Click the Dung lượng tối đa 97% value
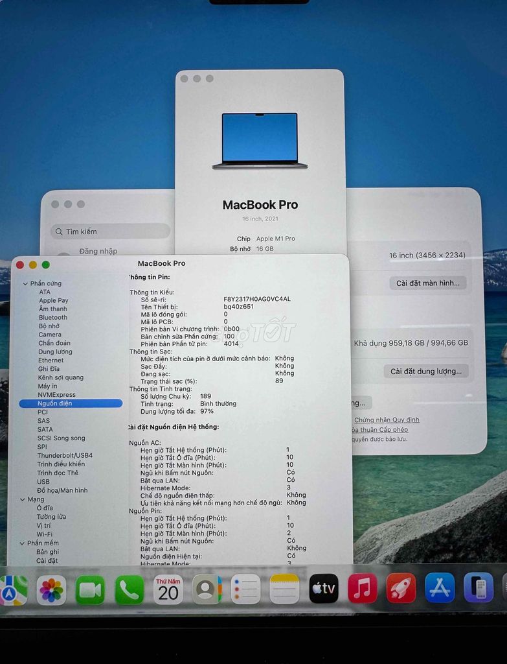The width and height of the screenshot is (507, 664). [207, 411]
